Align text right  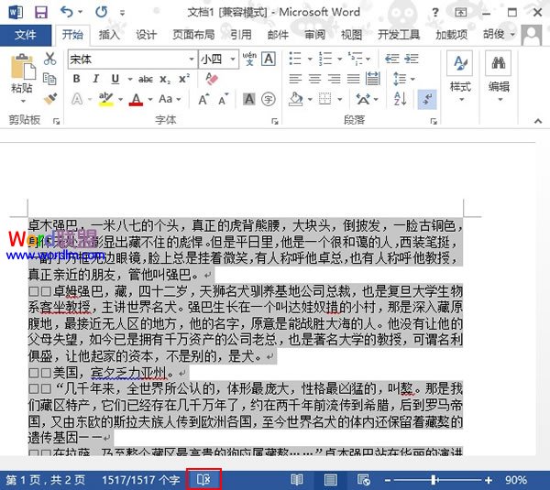[x=334, y=79]
